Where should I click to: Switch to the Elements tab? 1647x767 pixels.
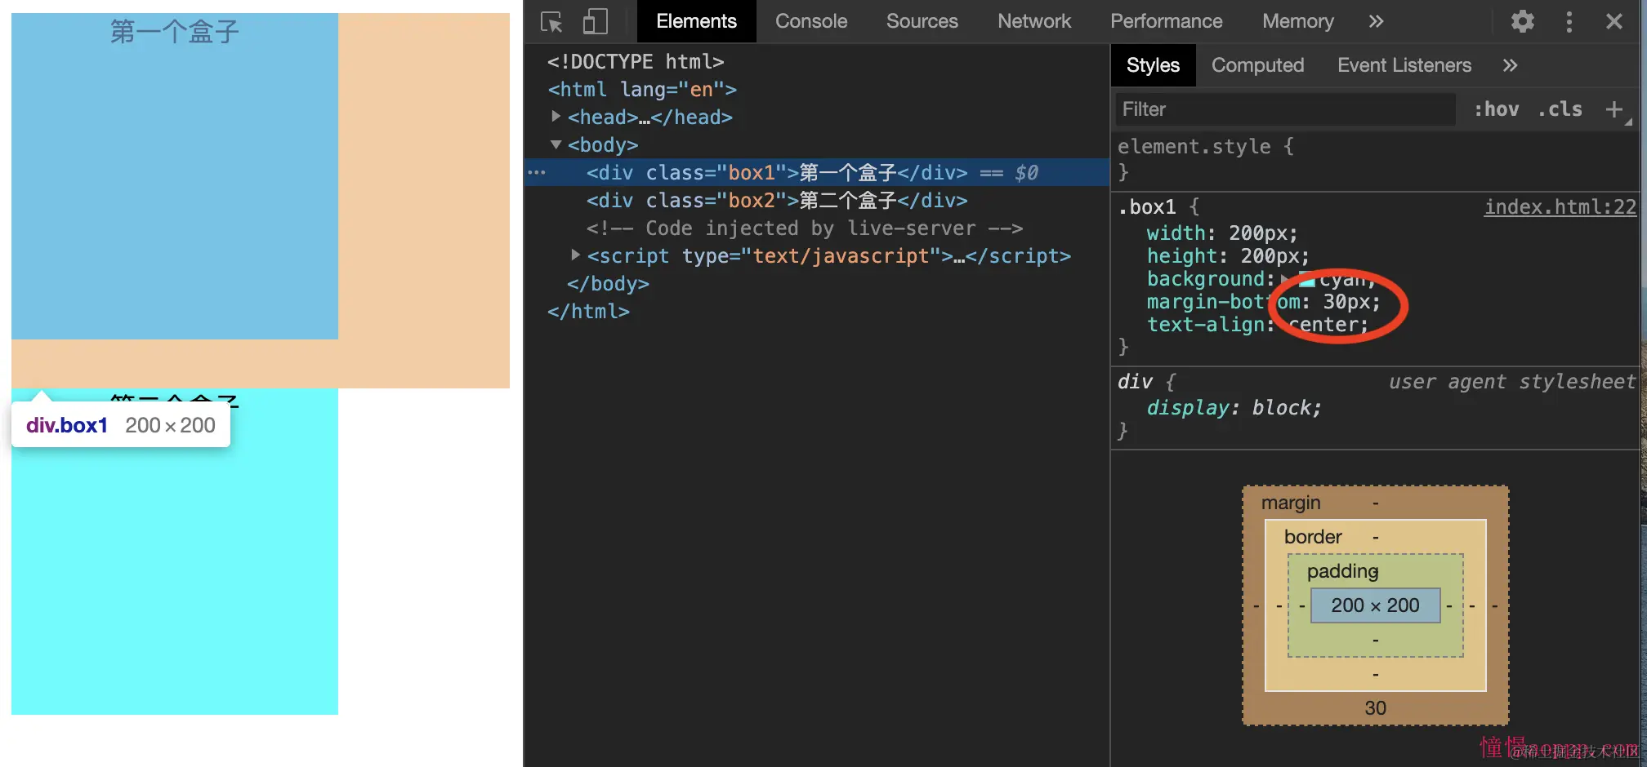(x=696, y=21)
